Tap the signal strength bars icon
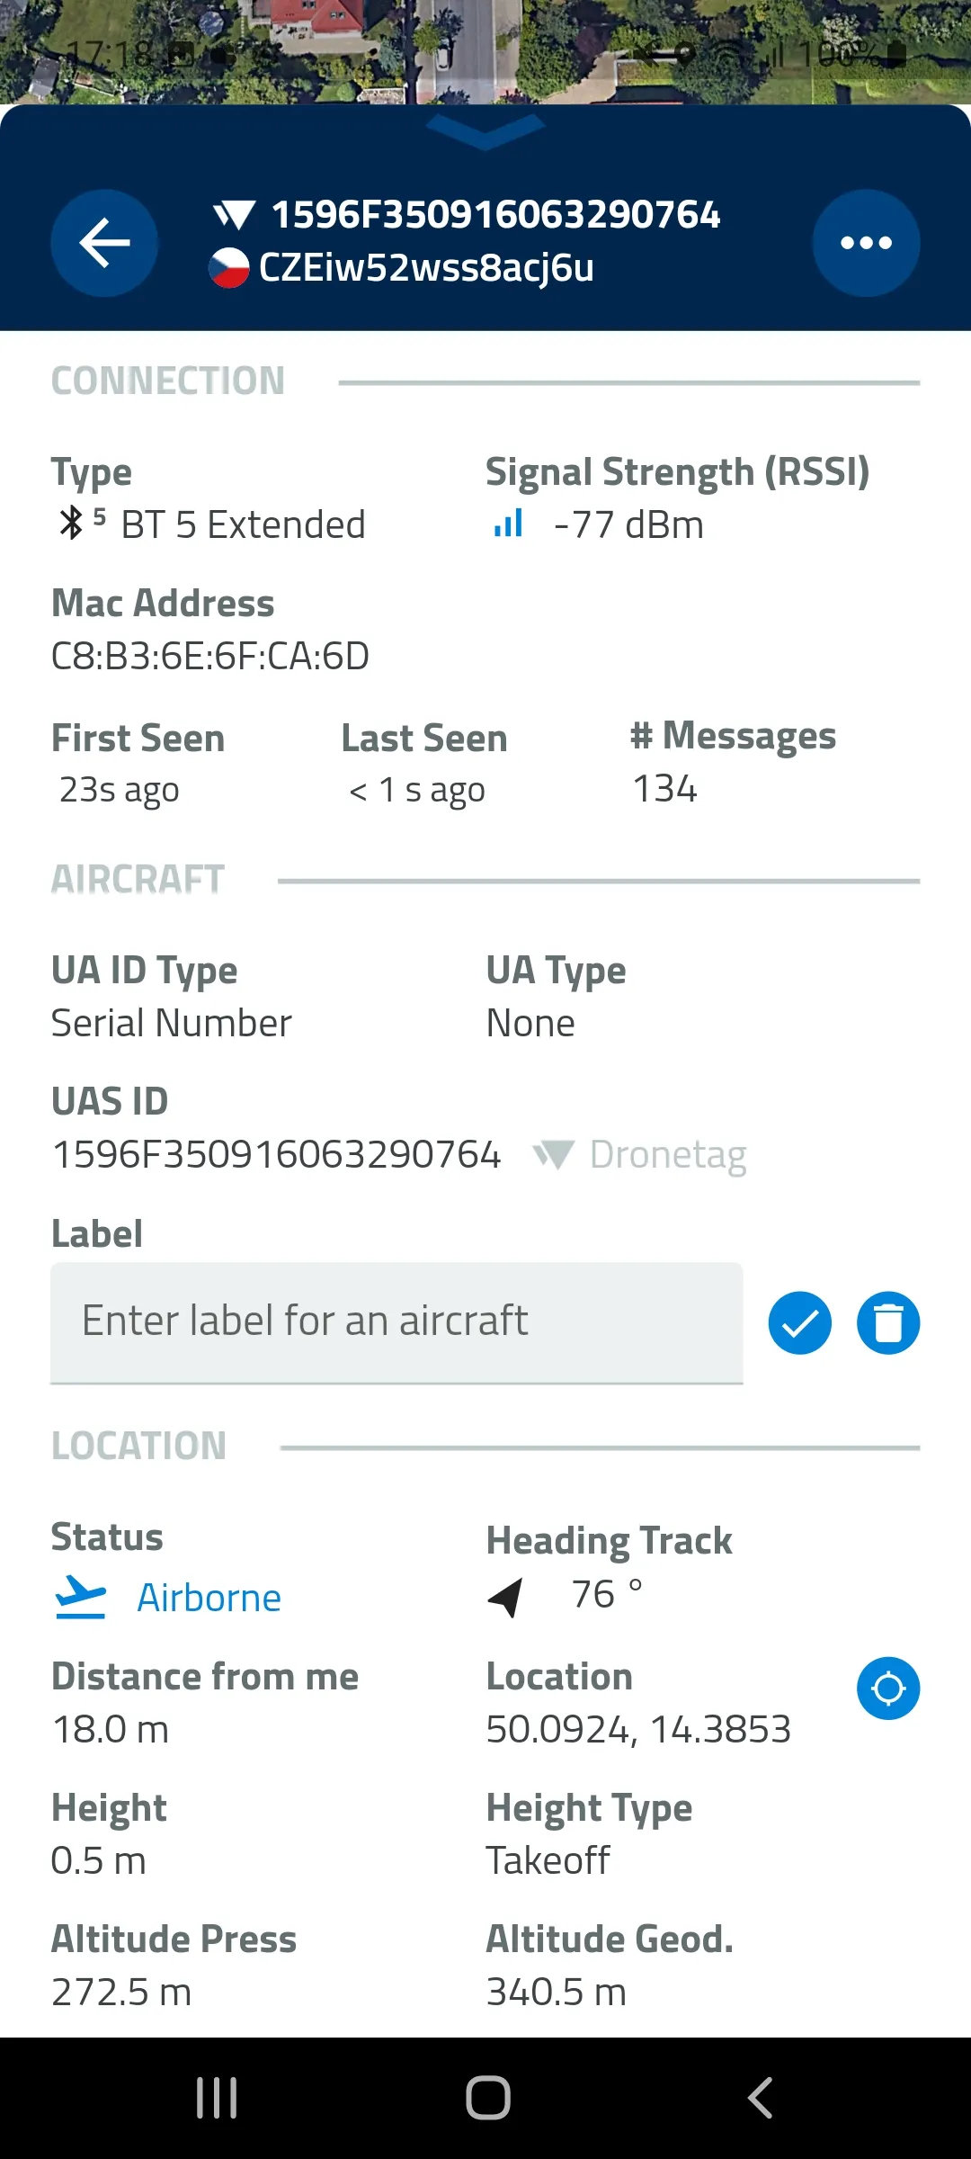Image resolution: width=971 pixels, height=2159 pixels. point(509,523)
